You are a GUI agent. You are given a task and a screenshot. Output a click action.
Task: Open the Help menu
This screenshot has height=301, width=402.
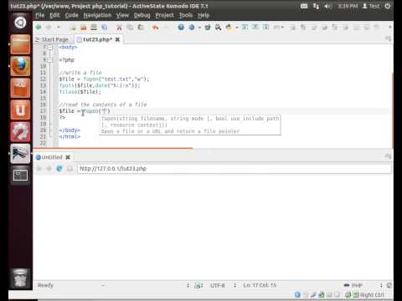click(x=204, y=15)
